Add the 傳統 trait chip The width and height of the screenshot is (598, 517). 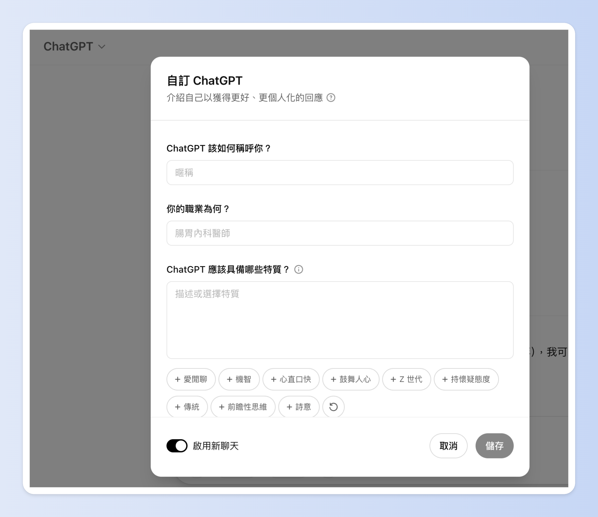pyautogui.click(x=187, y=407)
